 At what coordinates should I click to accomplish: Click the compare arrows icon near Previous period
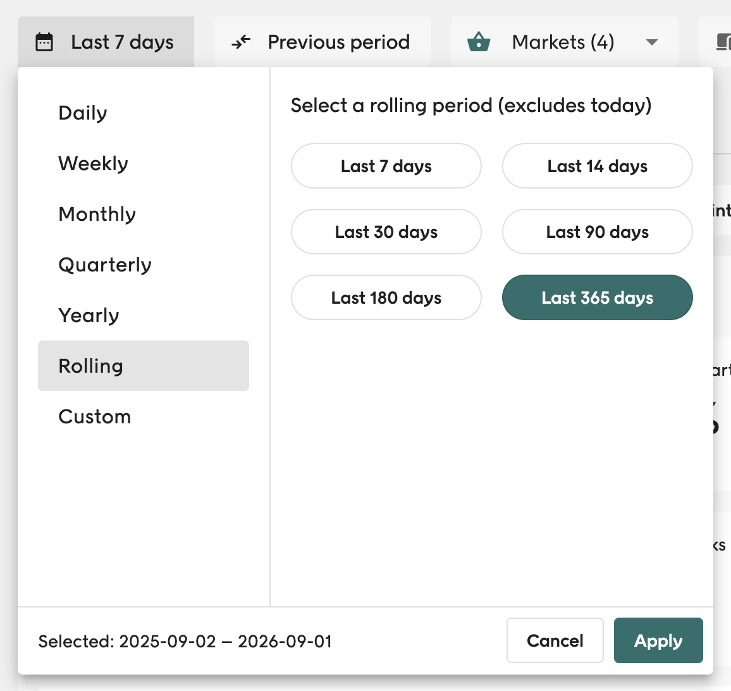click(x=241, y=42)
